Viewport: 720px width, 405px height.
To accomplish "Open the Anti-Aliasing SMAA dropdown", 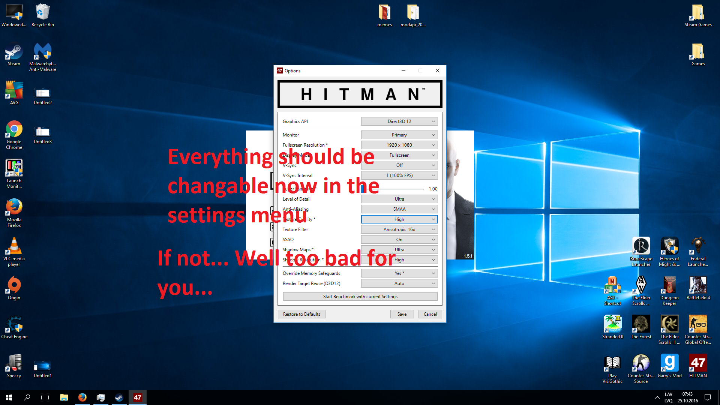I will coord(399,209).
